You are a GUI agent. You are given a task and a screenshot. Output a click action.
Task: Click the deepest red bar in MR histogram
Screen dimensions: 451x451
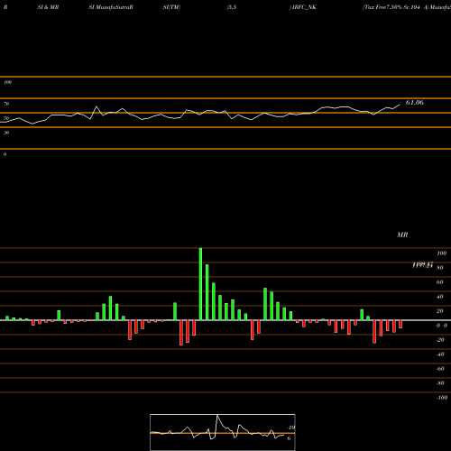(181, 333)
